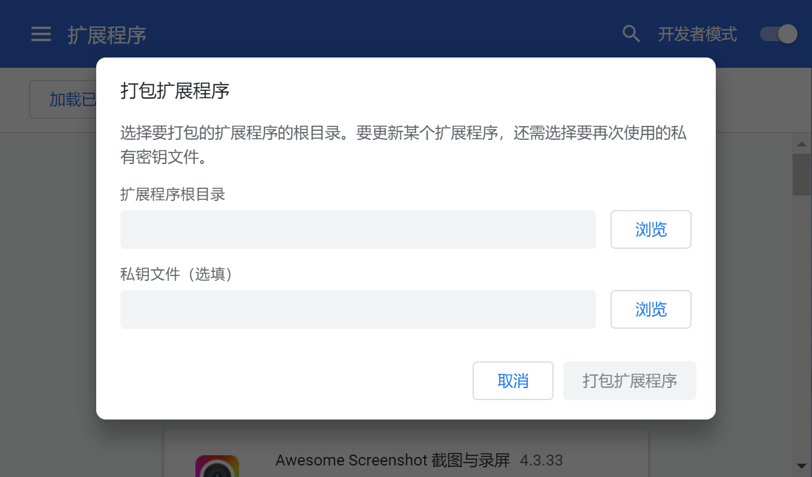This screenshot has height=477, width=812.
Task: Open the Chrome extensions main menu (hamburger icon)
Action: coord(41,34)
